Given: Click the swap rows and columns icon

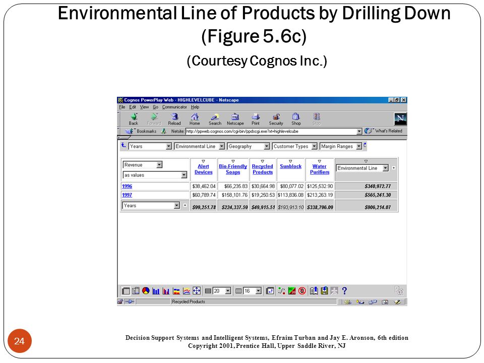Looking at the screenshot, I should [270, 291].
